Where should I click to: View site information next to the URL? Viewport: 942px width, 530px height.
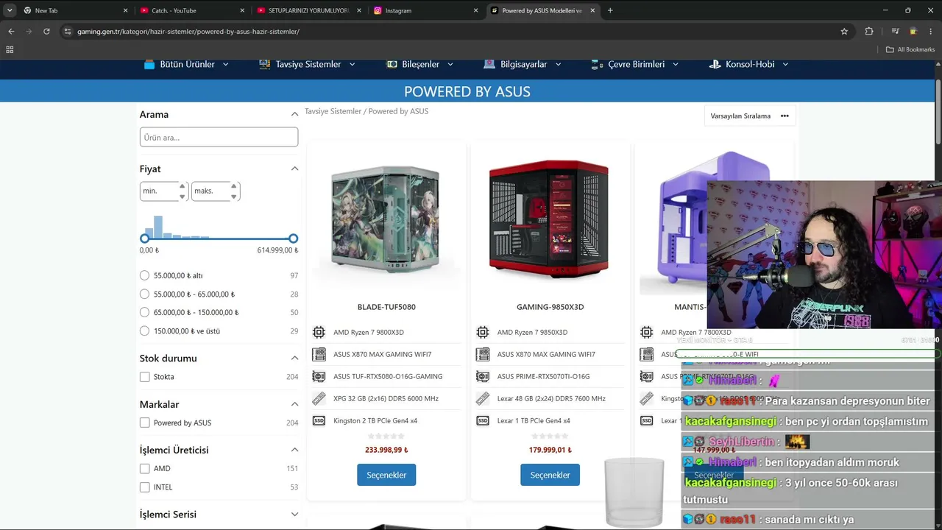pos(67,32)
